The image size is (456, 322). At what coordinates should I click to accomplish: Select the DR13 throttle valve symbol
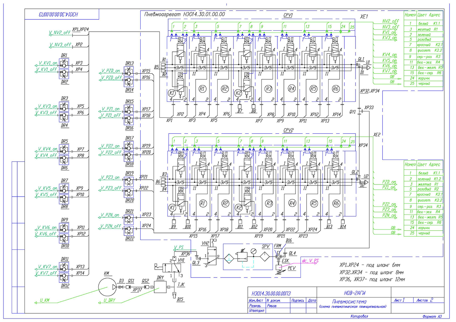tap(129, 72)
